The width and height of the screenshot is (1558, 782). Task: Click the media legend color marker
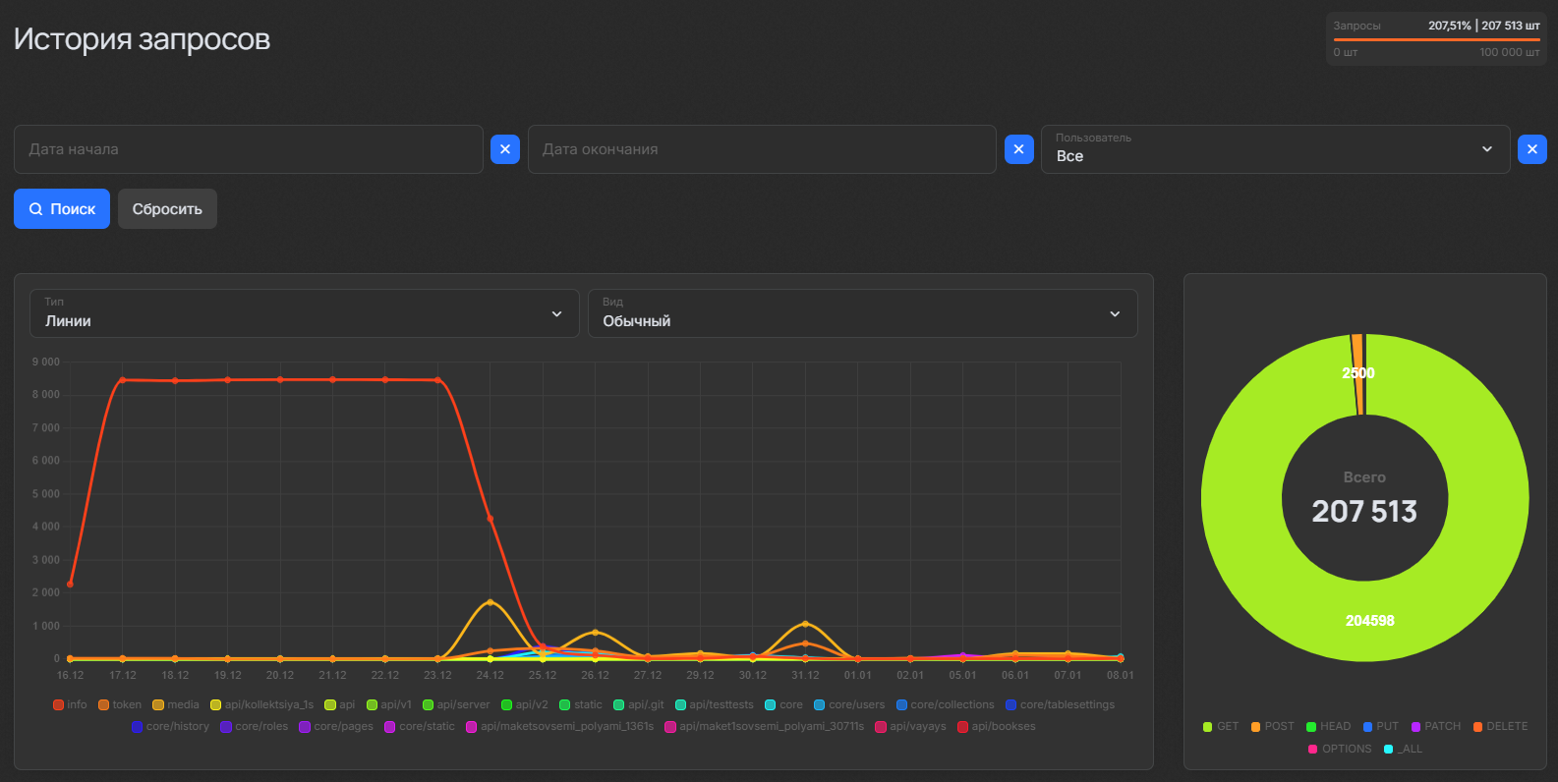(x=158, y=705)
